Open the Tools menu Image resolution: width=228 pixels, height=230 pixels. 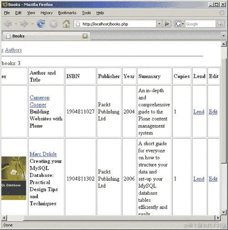pos(86,13)
